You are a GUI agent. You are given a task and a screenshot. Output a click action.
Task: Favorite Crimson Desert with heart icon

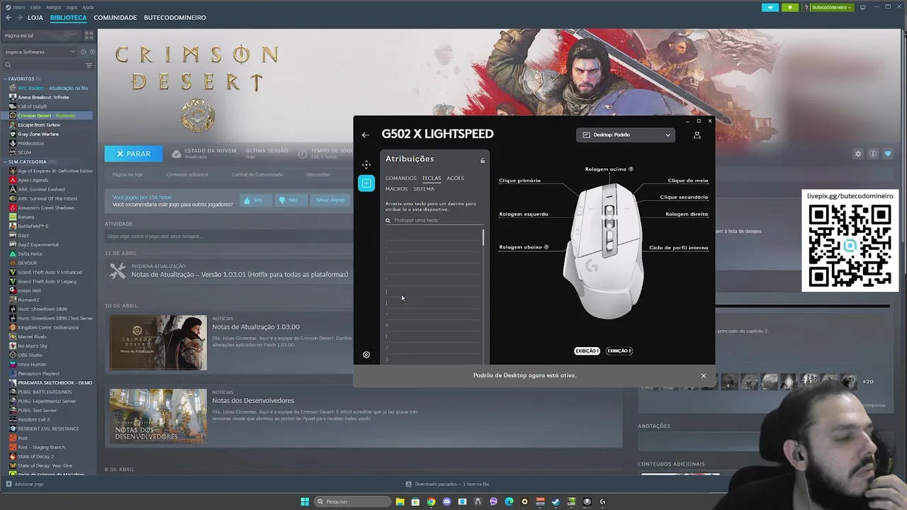888,154
